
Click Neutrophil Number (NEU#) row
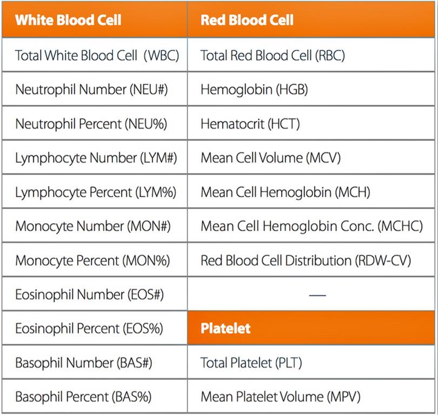click(91, 89)
